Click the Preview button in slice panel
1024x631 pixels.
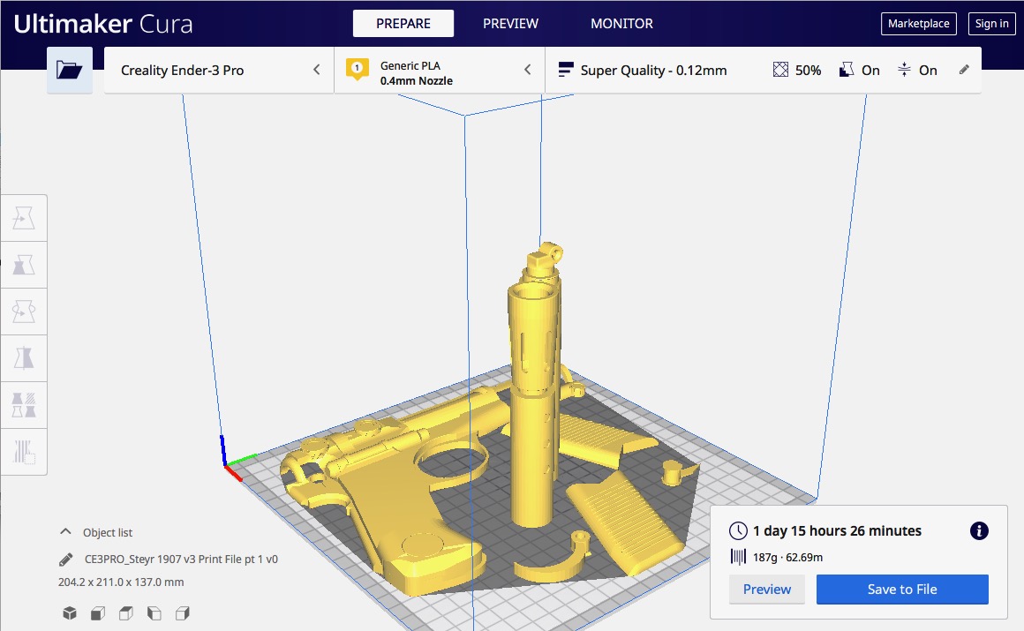point(767,590)
